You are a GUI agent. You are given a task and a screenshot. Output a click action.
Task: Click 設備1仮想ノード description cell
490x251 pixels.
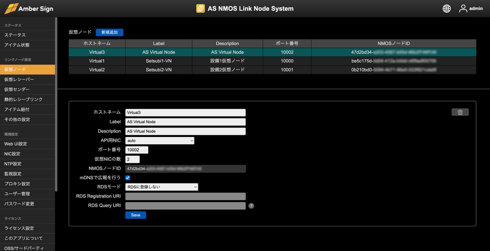227,61
